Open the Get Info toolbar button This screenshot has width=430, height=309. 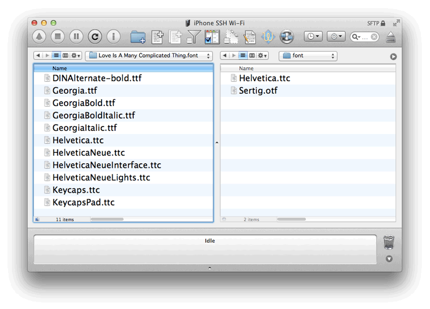[x=113, y=37]
